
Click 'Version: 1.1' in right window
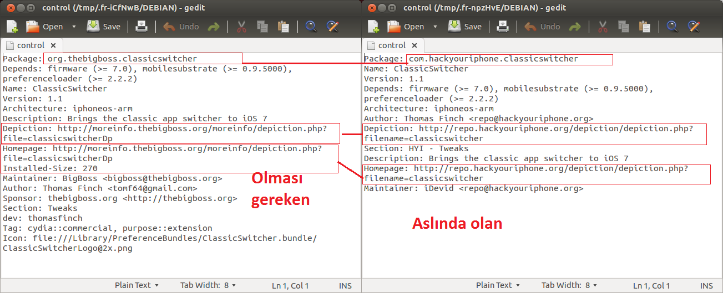pyautogui.click(x=394, y=79)
